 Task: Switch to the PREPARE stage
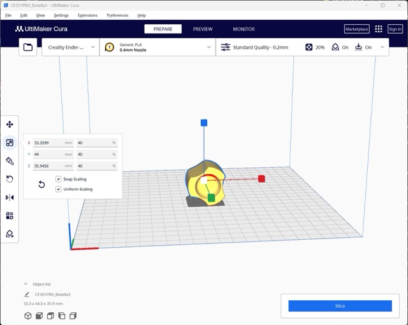163,29
